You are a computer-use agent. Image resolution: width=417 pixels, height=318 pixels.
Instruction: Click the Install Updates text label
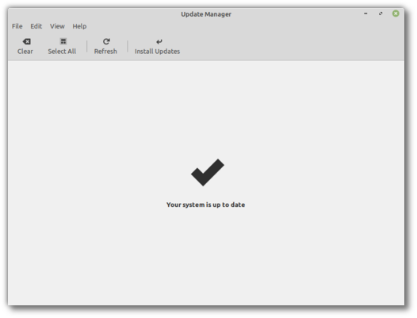157,51
